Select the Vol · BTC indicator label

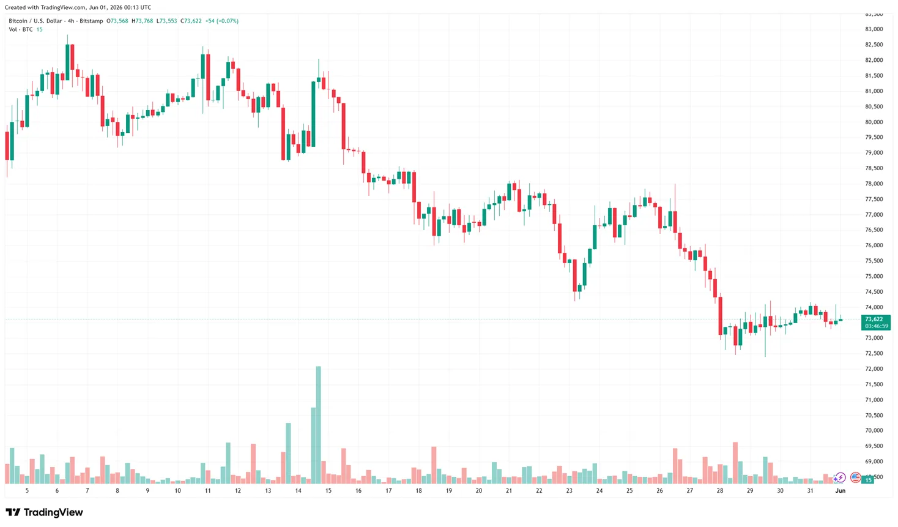click(x=21, y=29)
